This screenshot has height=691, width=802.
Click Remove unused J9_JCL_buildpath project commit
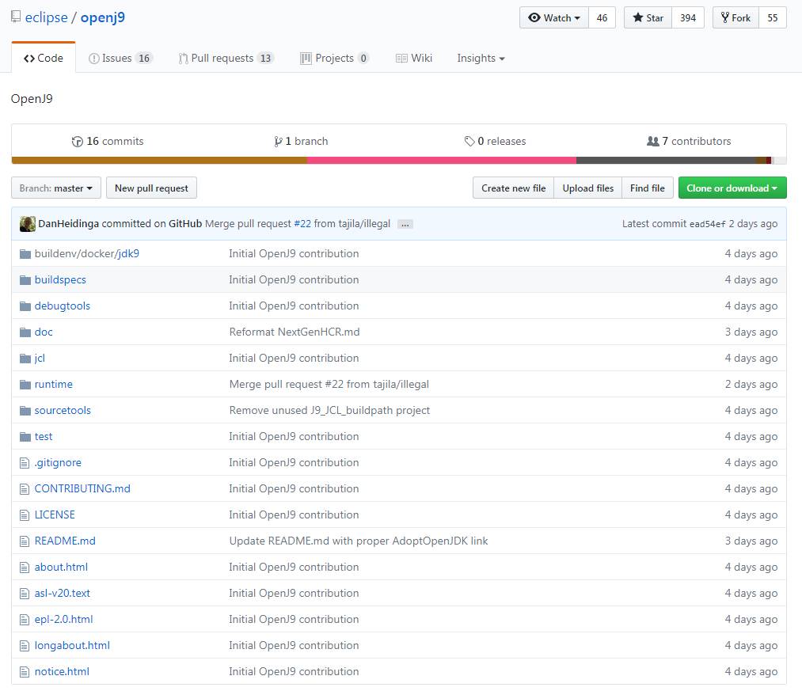[329, 410]
